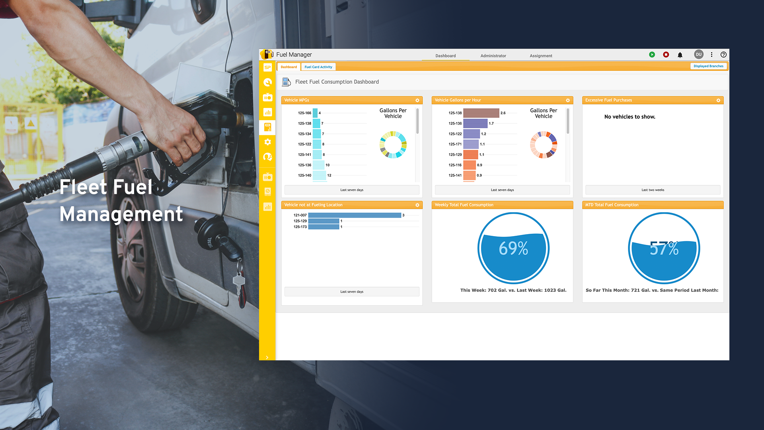Click the SP logo at sidebar top

267,68
